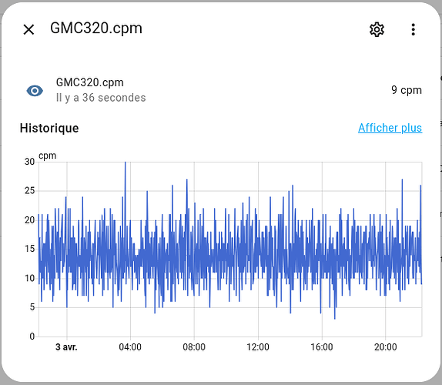Open 'Afficher plus' history link
The height and width of the screenshot is (385, 442).
pos(390,128)
